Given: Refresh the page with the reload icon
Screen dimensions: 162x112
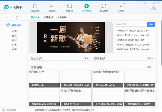Looking at the screenshot, I should pyautogui.click(x=17, y=17).
